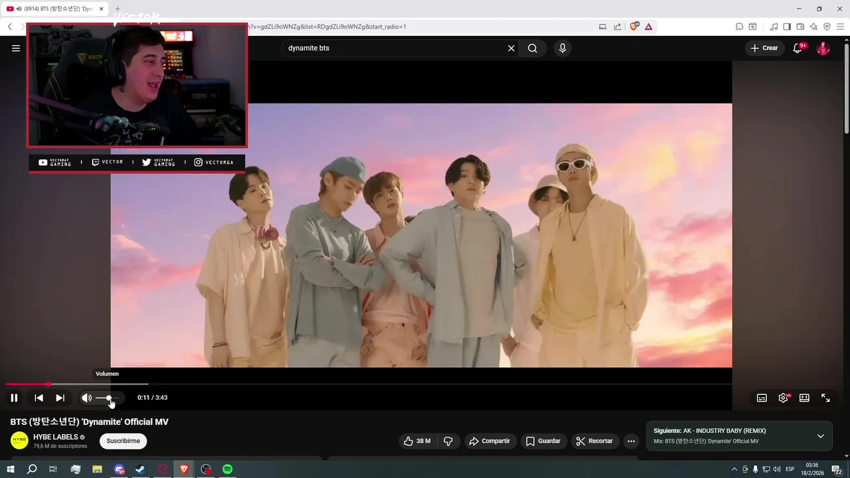The image size is (850, 478).
Task: Adjust the volume slider handle
Action: (x=109, y=398)
